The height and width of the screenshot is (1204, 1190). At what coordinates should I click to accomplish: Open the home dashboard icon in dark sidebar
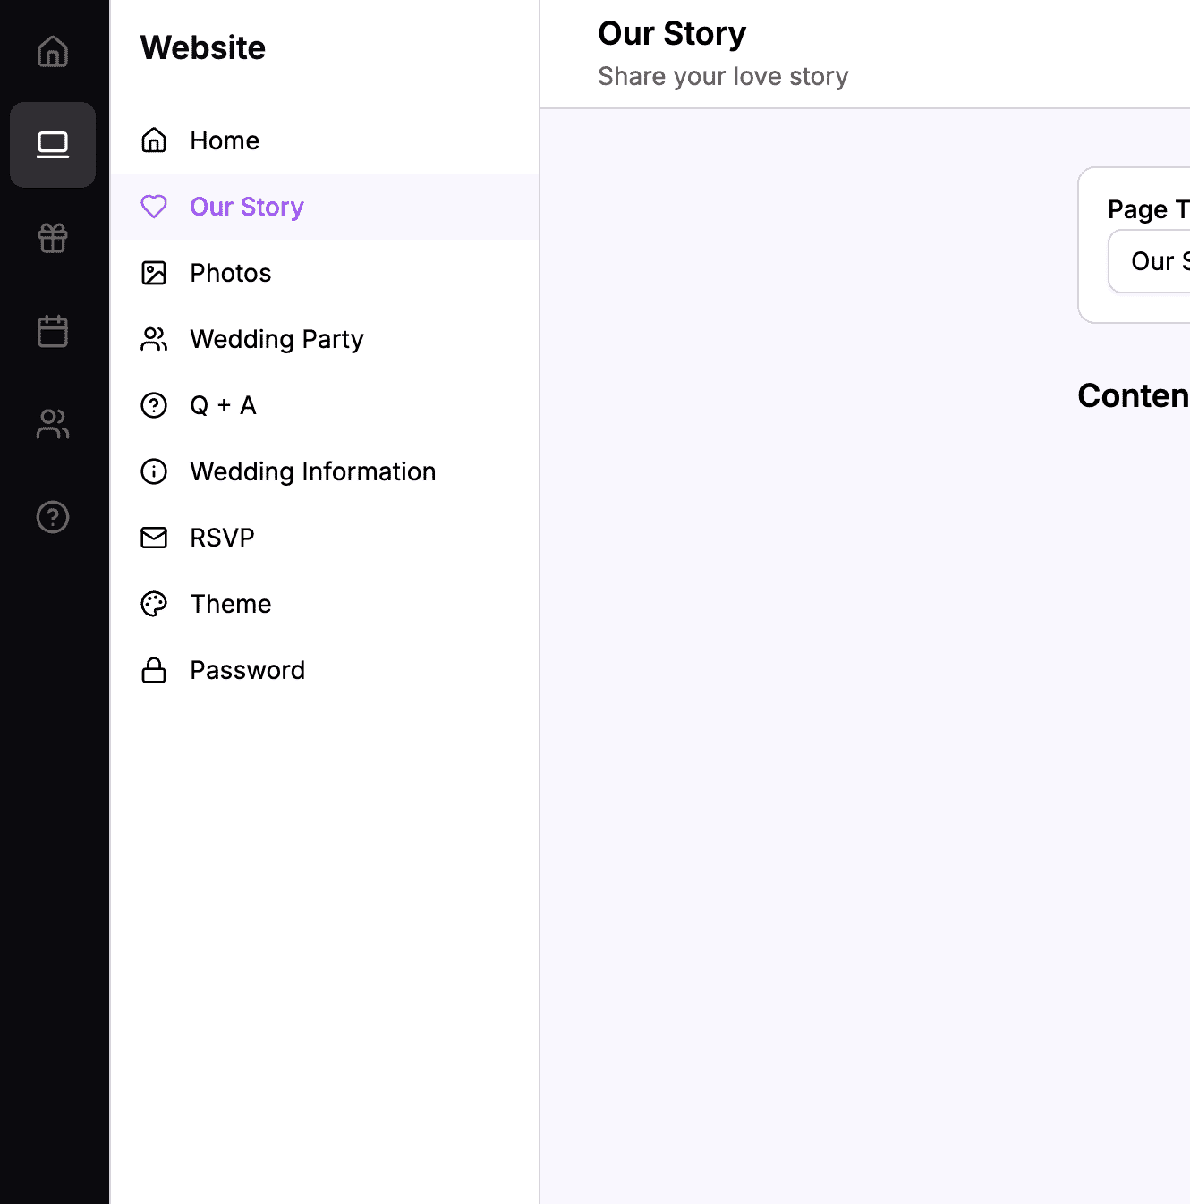tap(53, 52)
